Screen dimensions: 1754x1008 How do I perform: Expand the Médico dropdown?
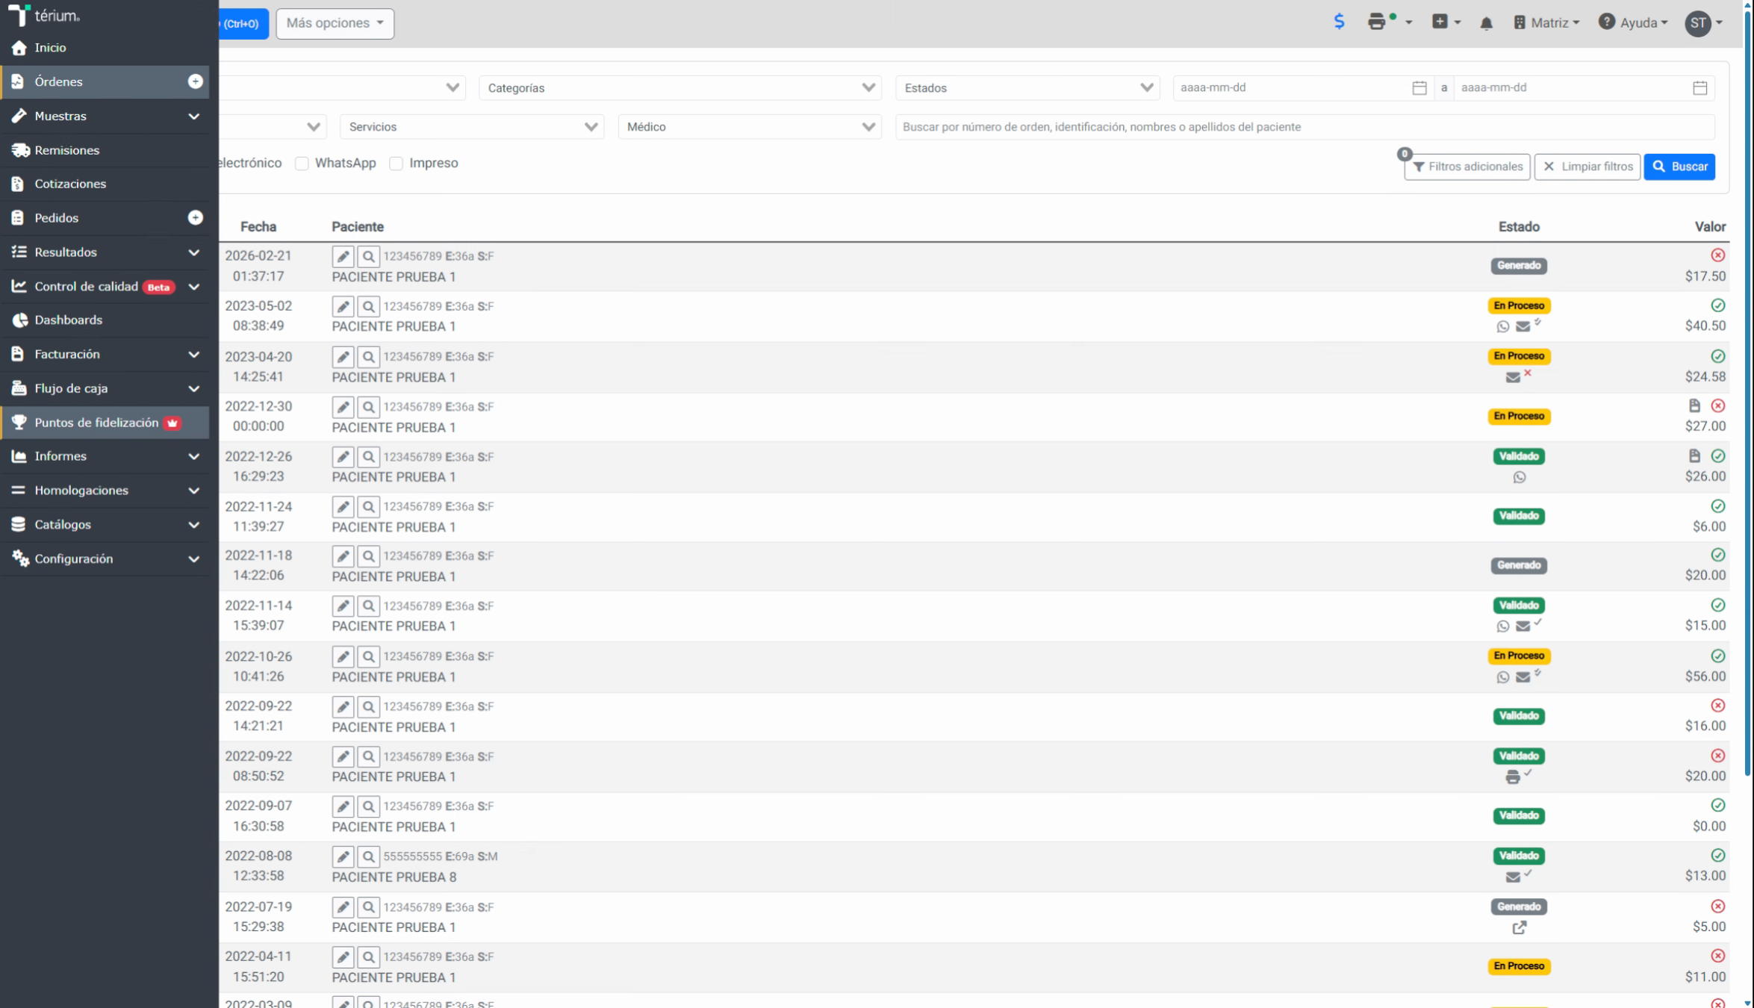pos(749,127)
